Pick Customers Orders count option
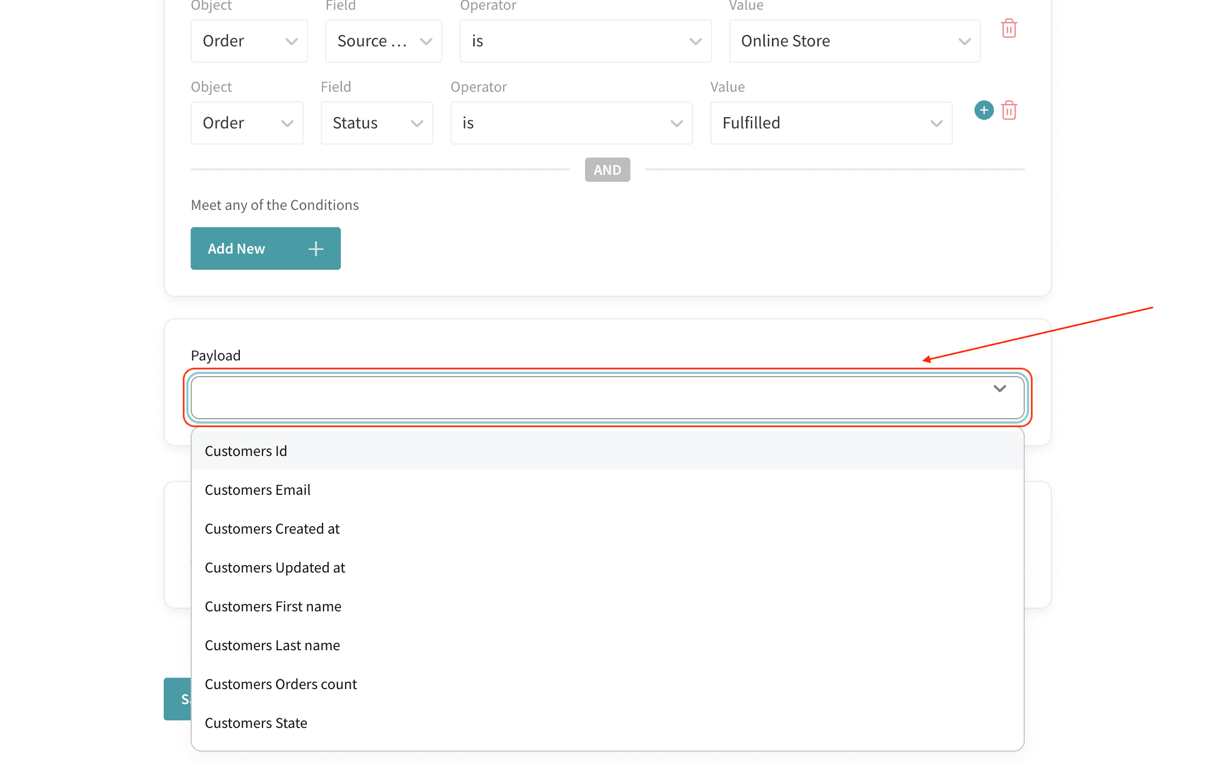 [x=281, y=684]
